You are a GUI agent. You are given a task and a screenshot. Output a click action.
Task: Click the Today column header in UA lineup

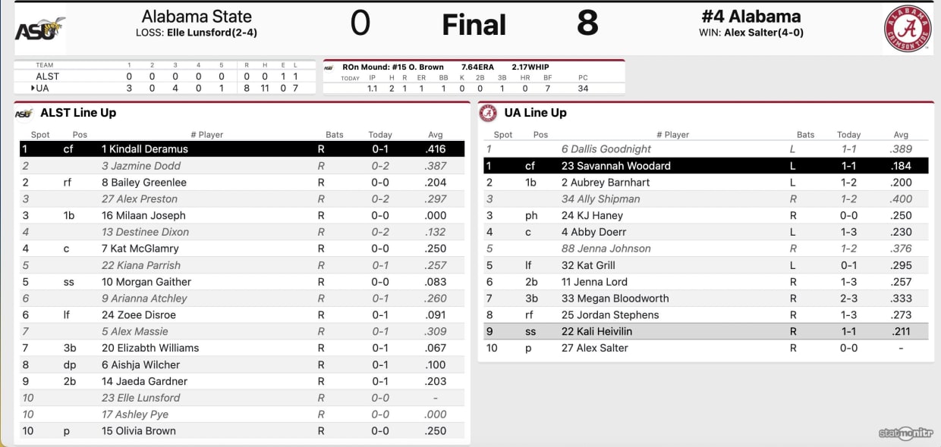tap(848, 135)
